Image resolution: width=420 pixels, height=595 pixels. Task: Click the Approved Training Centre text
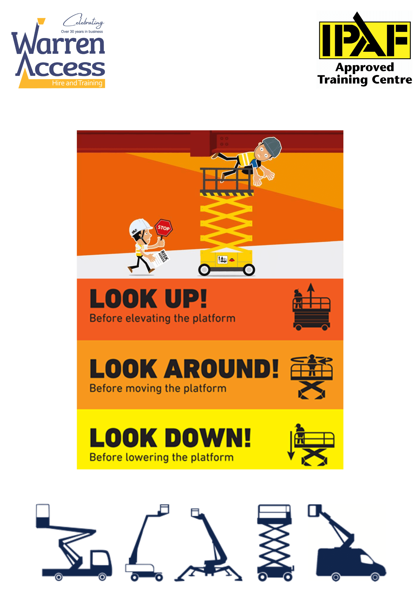click(365, 73)
